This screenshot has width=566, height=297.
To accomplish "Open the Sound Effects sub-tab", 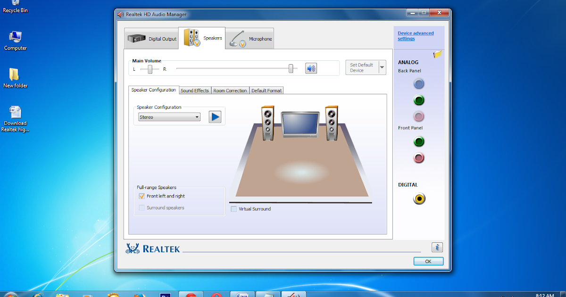I will pyautogui.click(x=194, y=91).
